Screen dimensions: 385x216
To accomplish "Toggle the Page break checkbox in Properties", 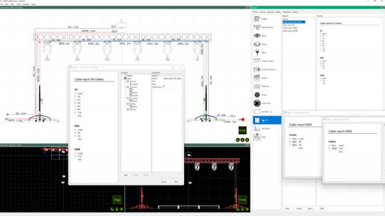I will (x=164, y=86).
